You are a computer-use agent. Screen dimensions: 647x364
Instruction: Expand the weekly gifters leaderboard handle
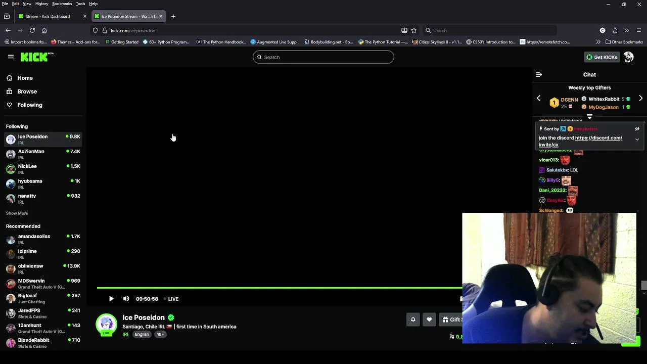tap(589, 117)
